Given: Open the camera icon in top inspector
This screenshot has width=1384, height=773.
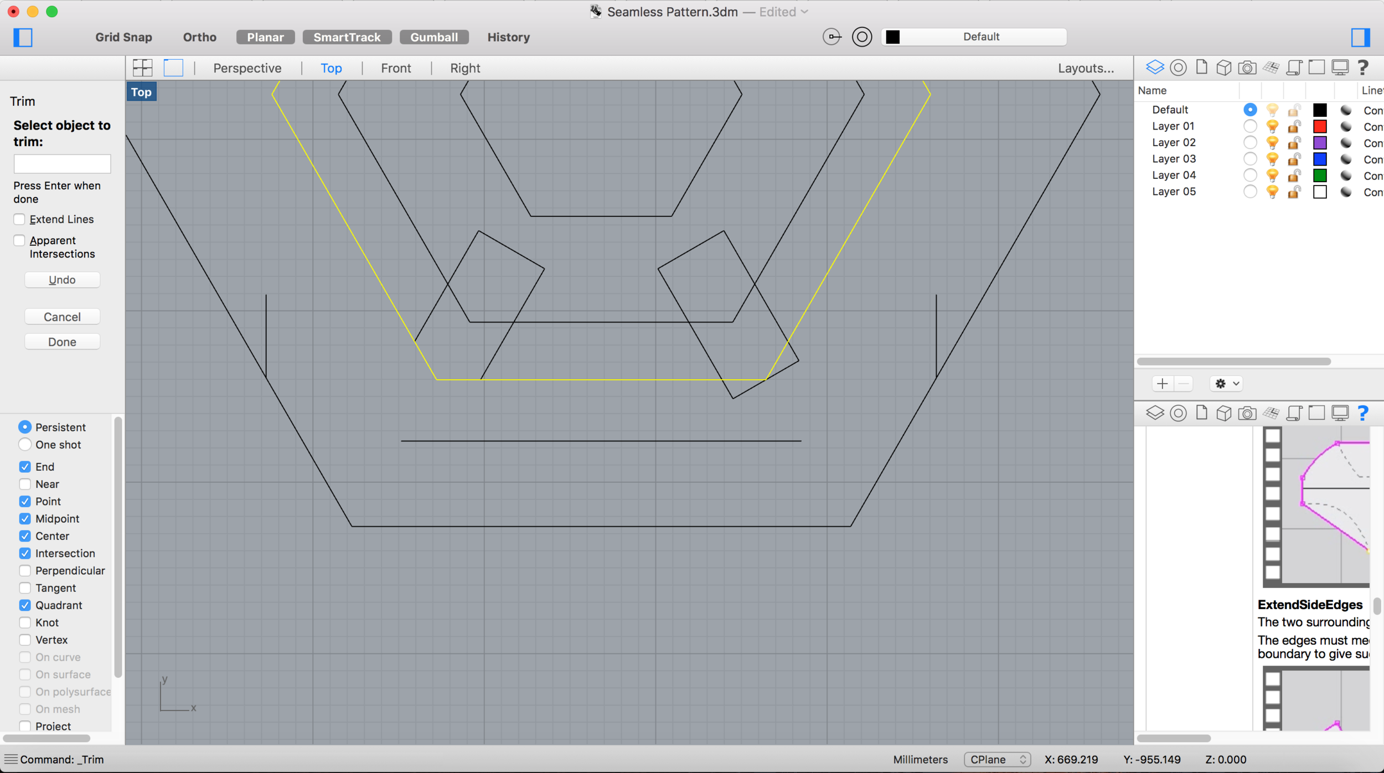Looking at the screenshot, I should pos(1247,68).
